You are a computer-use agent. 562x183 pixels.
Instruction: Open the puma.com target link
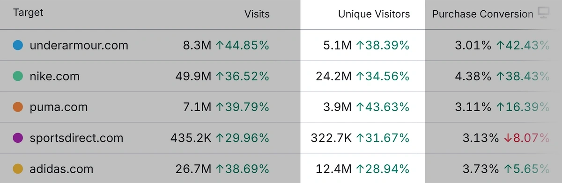click(x=59, y=107)
